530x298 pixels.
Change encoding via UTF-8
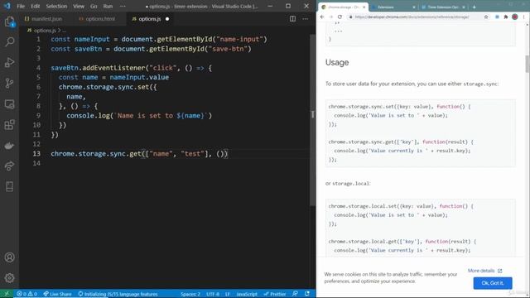[x=213, y=294]
